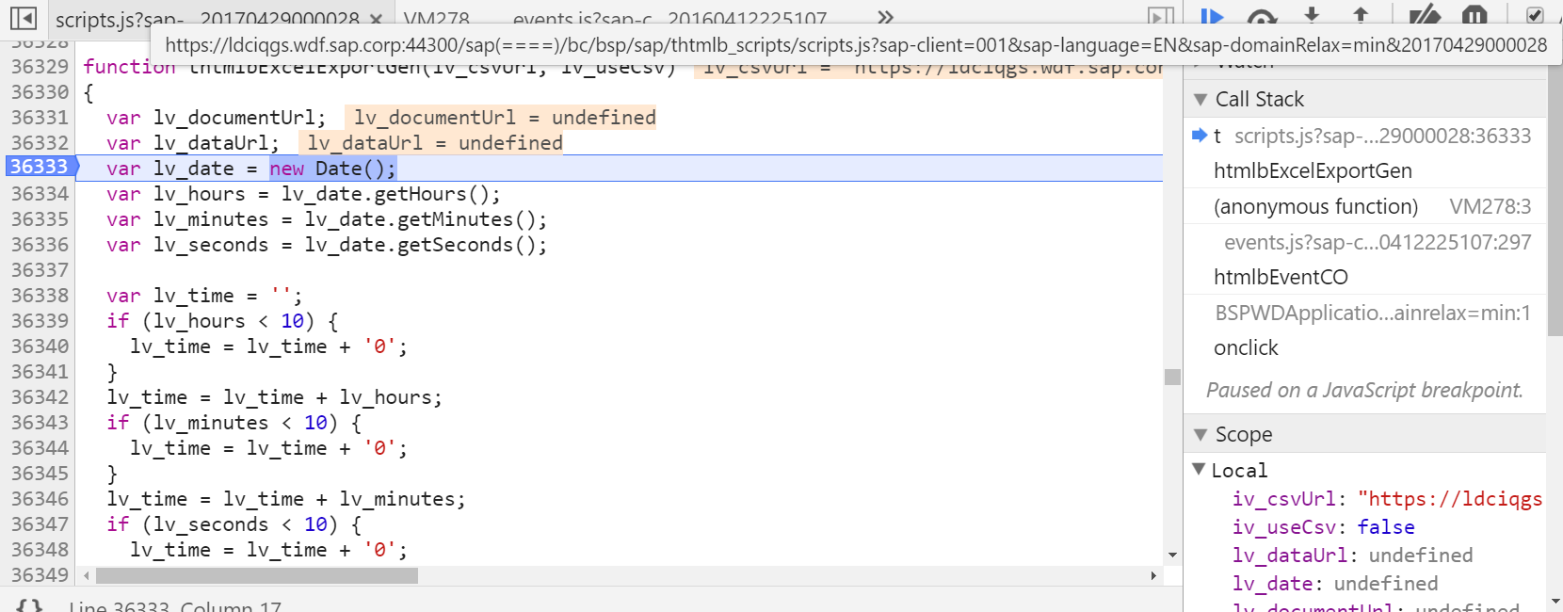Toggle breakpoint on line 36346
The width and height of the screenshot is (1563, 612).
click(x=40, y=499)
